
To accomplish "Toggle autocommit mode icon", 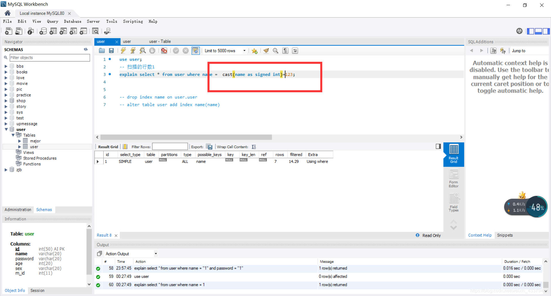I will tap(195, 51).
